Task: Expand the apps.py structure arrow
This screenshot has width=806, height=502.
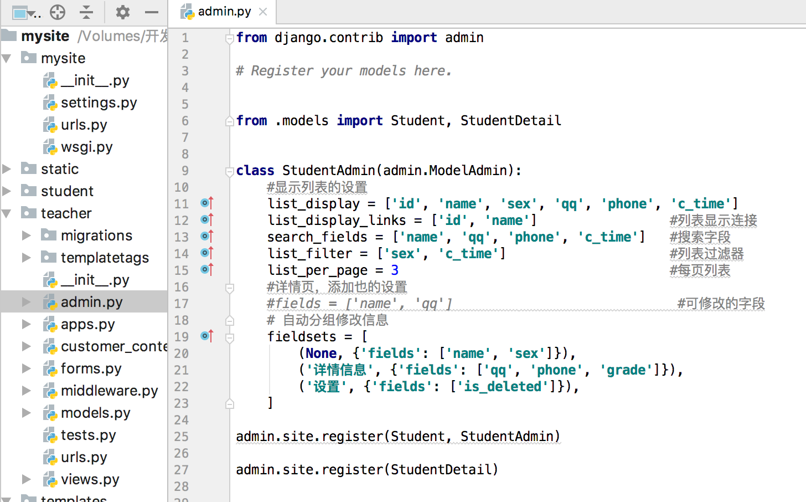Action: 26,324
